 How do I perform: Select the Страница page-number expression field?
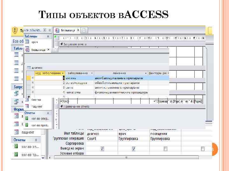click(x=177, y=101)
